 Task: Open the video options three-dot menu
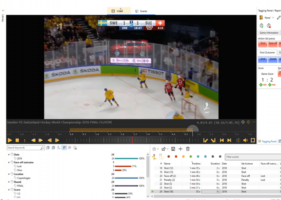[254, 122]
